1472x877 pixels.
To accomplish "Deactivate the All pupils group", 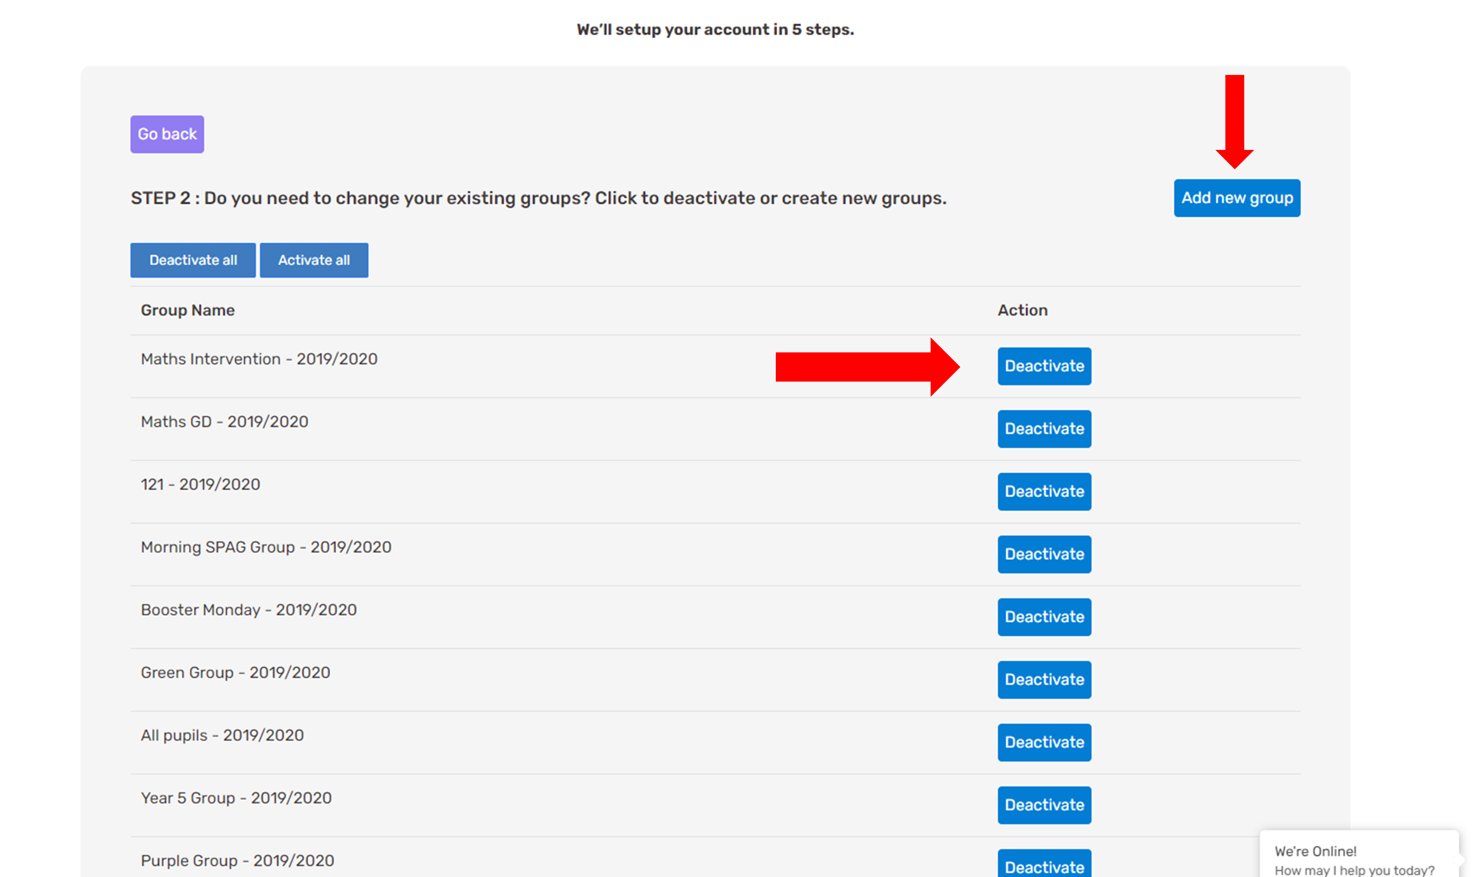I will pyautogui.click(x=1044, y=742).
